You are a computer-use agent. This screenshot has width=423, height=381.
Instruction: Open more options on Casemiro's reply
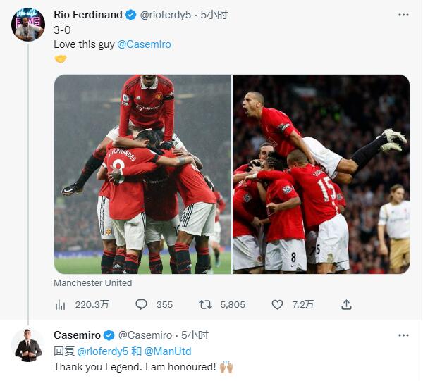[x=403, y=335]
